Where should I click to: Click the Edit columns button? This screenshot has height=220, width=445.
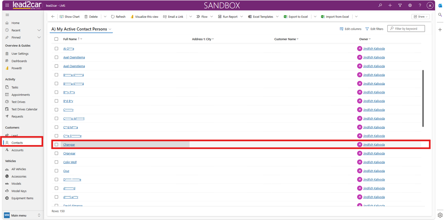tap(350, 29)
